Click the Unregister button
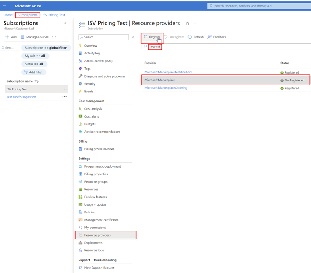The height and width of the screenshot is (273, 311). click(174, 37)
